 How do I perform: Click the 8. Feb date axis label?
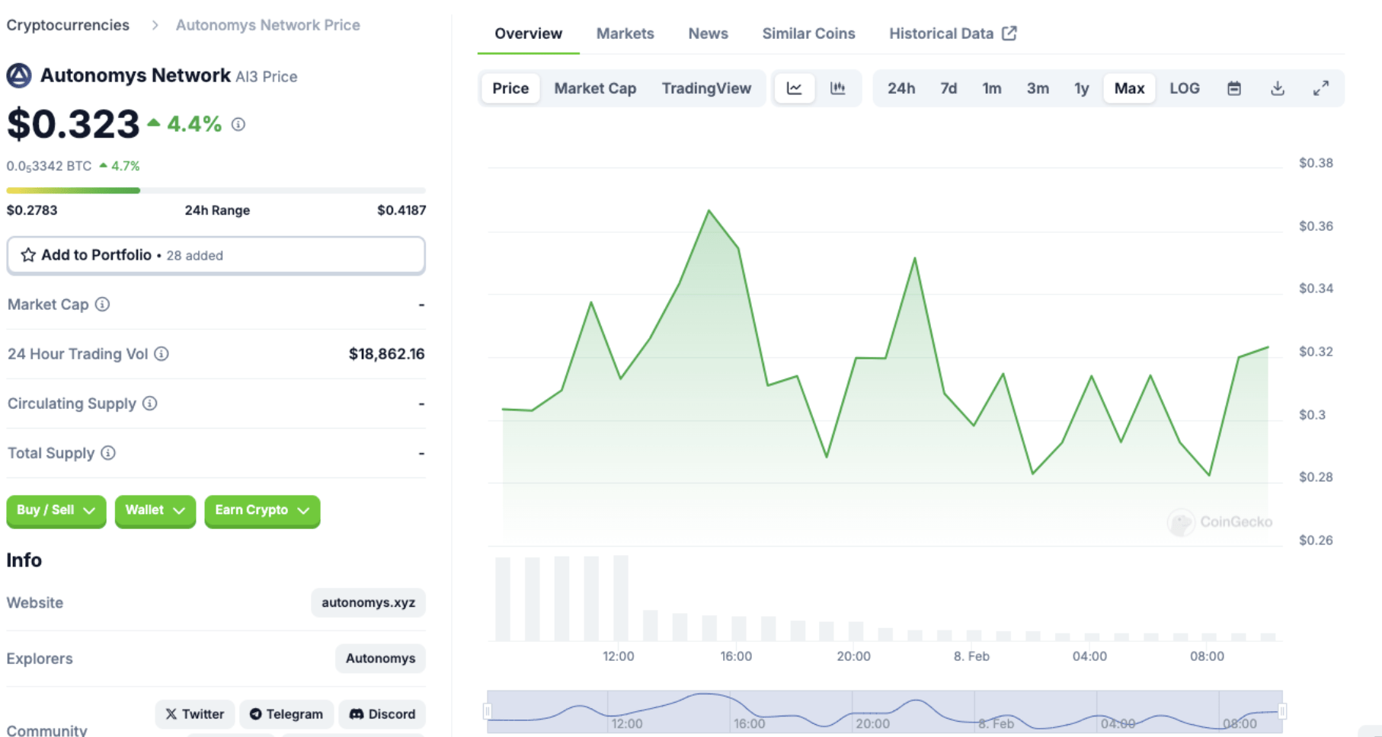[971, 656]
